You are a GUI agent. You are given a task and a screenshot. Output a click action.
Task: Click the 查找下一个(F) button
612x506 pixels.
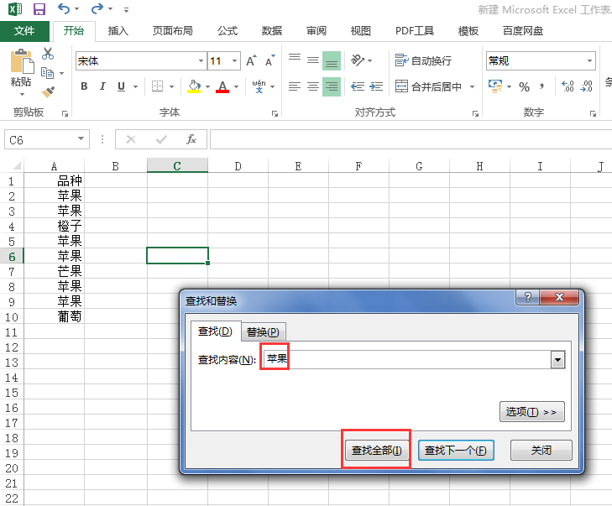tap(456, 451)
